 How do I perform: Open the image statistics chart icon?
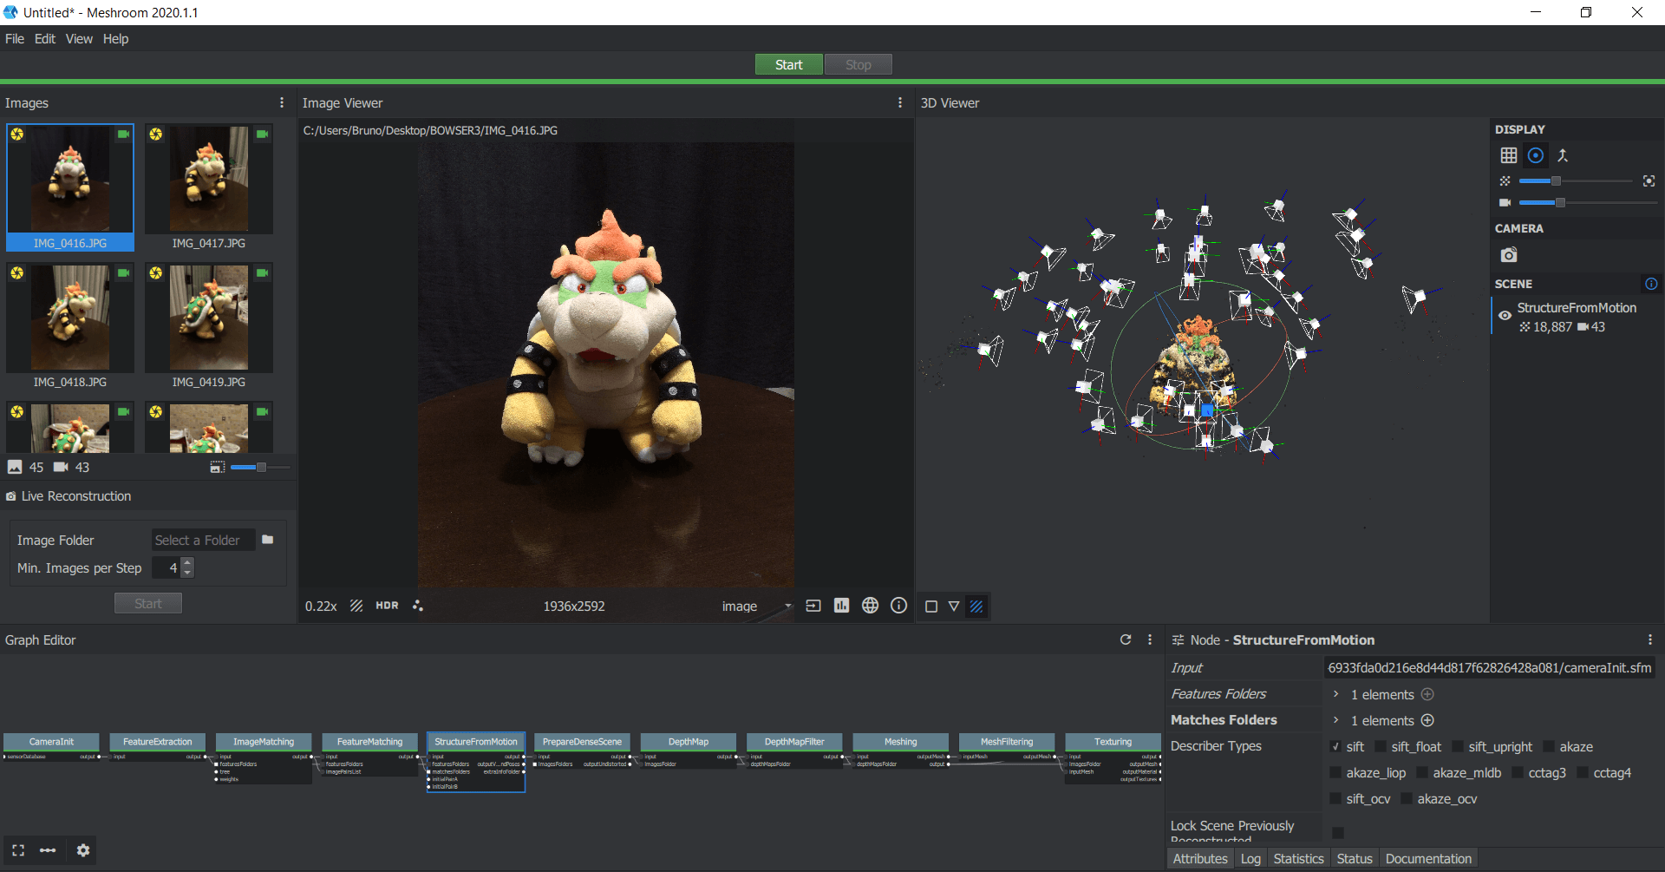(x=841, y=606)
